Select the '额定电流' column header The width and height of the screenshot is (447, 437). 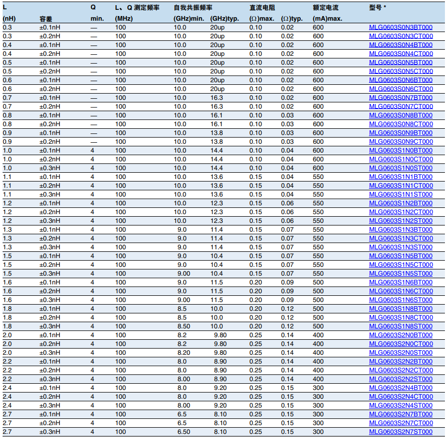325,8
